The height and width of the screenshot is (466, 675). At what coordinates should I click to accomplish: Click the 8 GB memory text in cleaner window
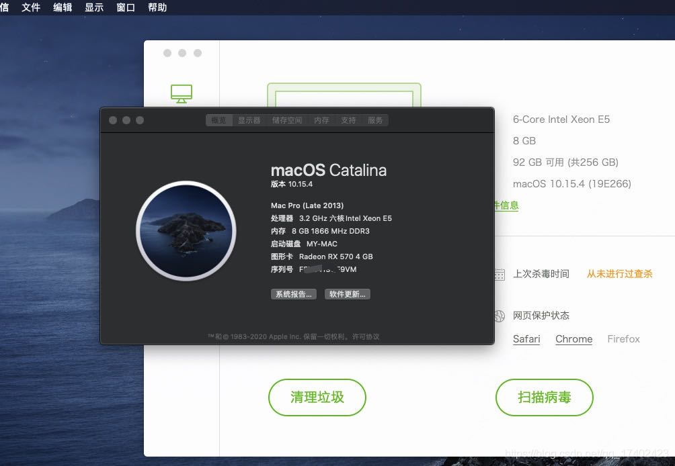tap(524, 141)
